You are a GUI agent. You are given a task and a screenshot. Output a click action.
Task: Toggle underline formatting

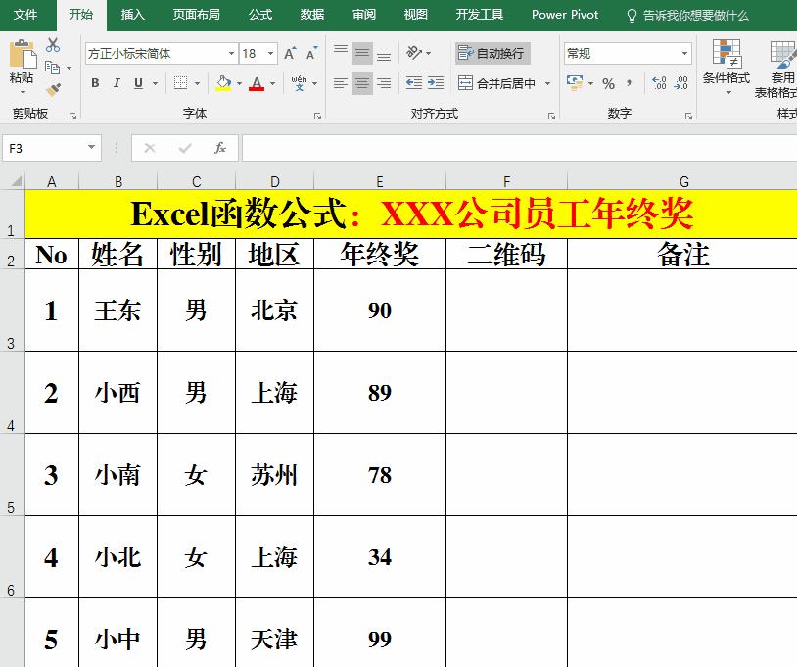coord(138,83)
